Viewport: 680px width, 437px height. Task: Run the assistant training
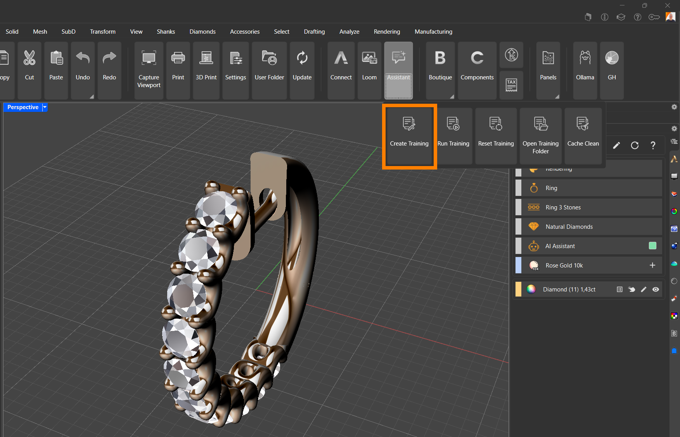(453, 135)
